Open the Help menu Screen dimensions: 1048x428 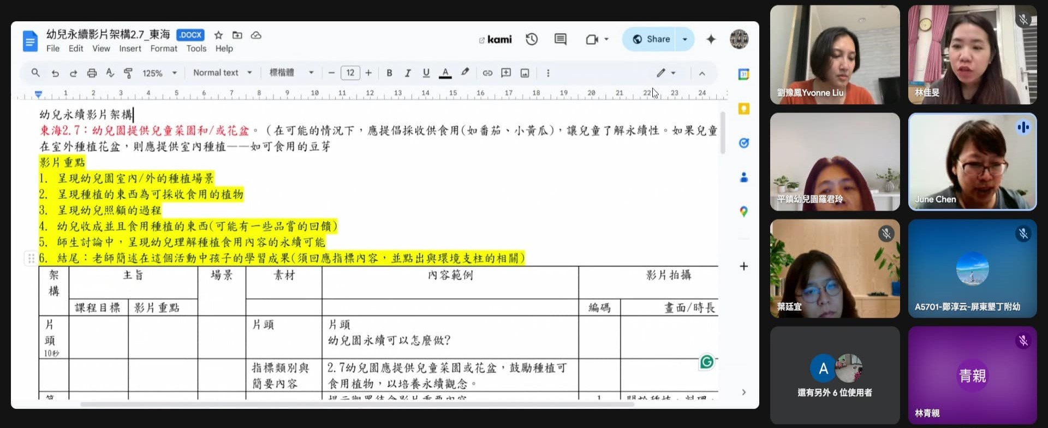(224, 49)
